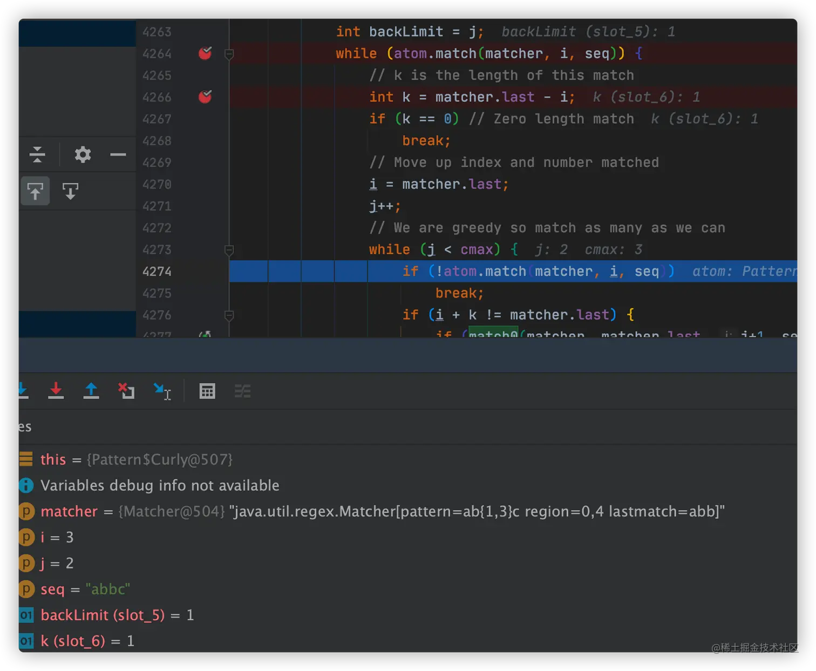Click the parameter icon beside 'seq'
This screenshot has width=816, height=671.
pos(26,588)
